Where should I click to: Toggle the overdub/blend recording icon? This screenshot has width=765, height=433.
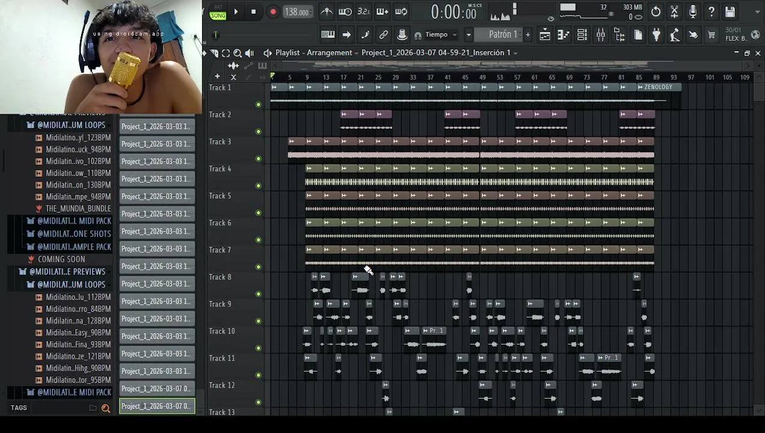click(x=382, y=11)
